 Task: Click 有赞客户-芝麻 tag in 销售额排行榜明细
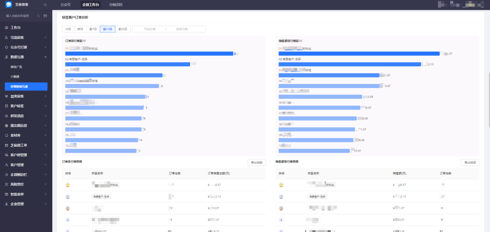[x=317, y=197]
